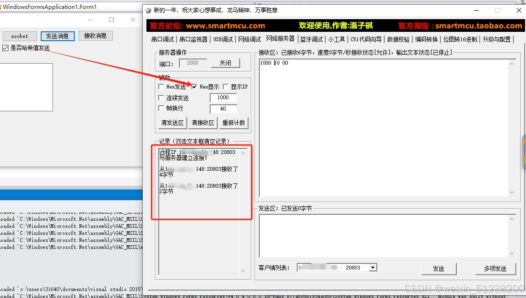Switch to C51代码向导 tab

[x=366, y=40]
